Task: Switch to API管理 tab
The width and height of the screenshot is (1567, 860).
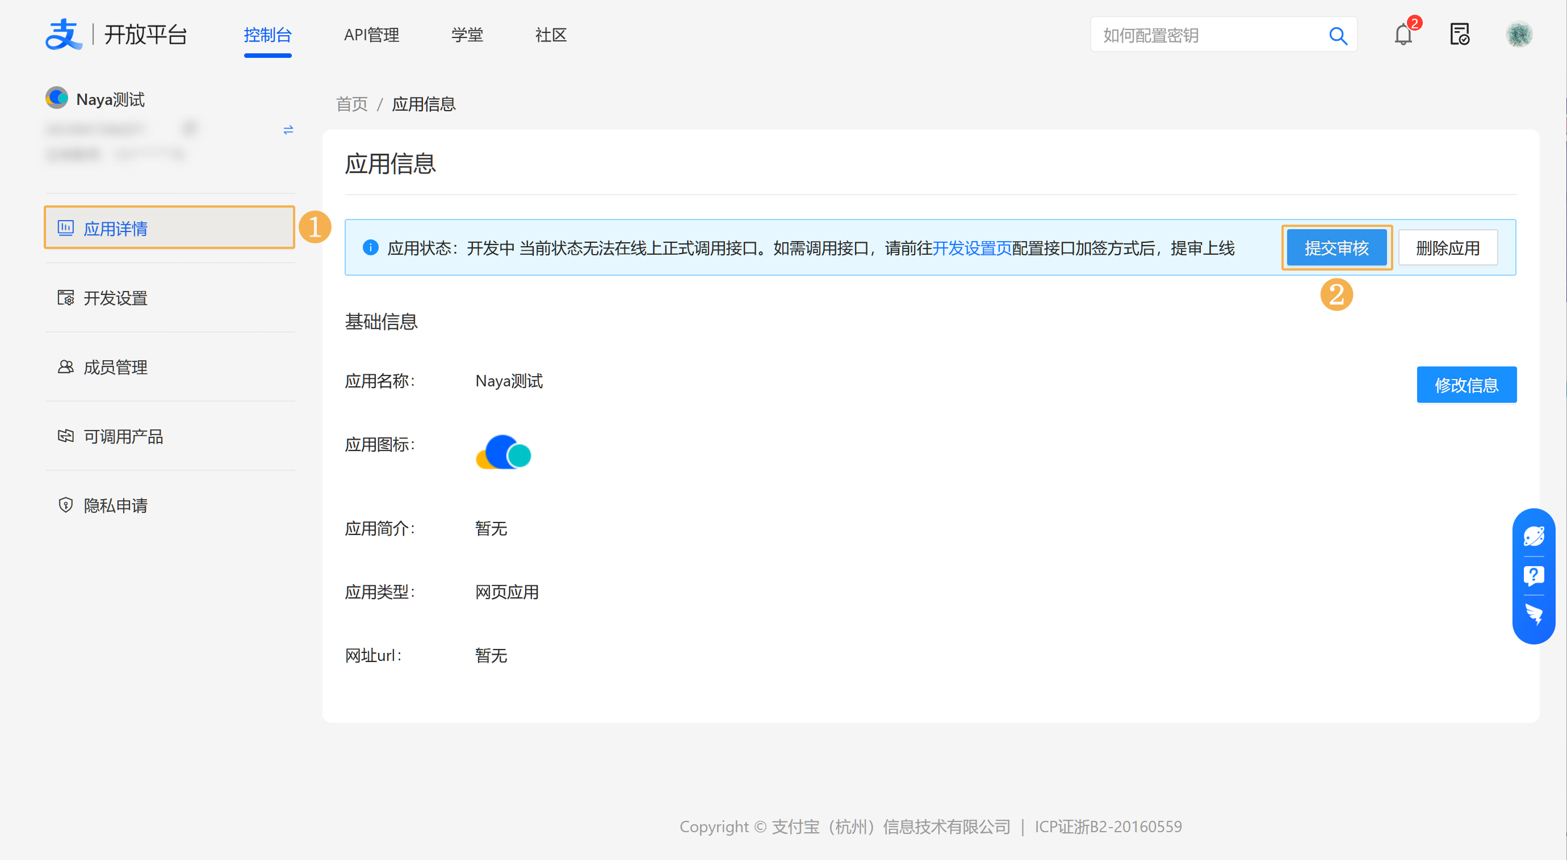Action: 371,35
